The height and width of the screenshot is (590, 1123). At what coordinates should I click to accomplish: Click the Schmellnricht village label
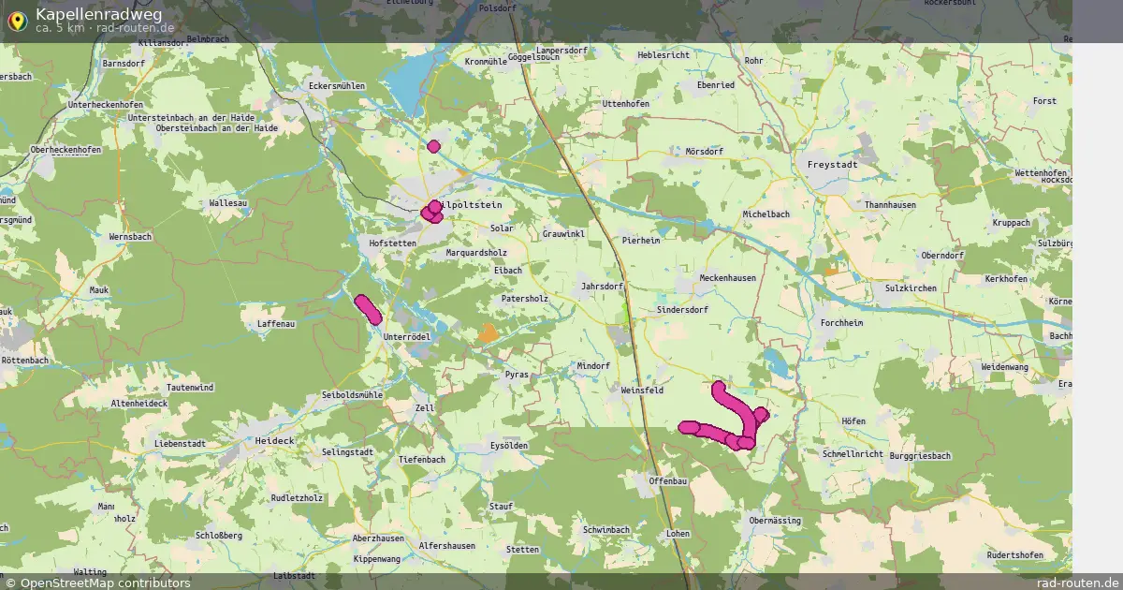coord(852,453)
